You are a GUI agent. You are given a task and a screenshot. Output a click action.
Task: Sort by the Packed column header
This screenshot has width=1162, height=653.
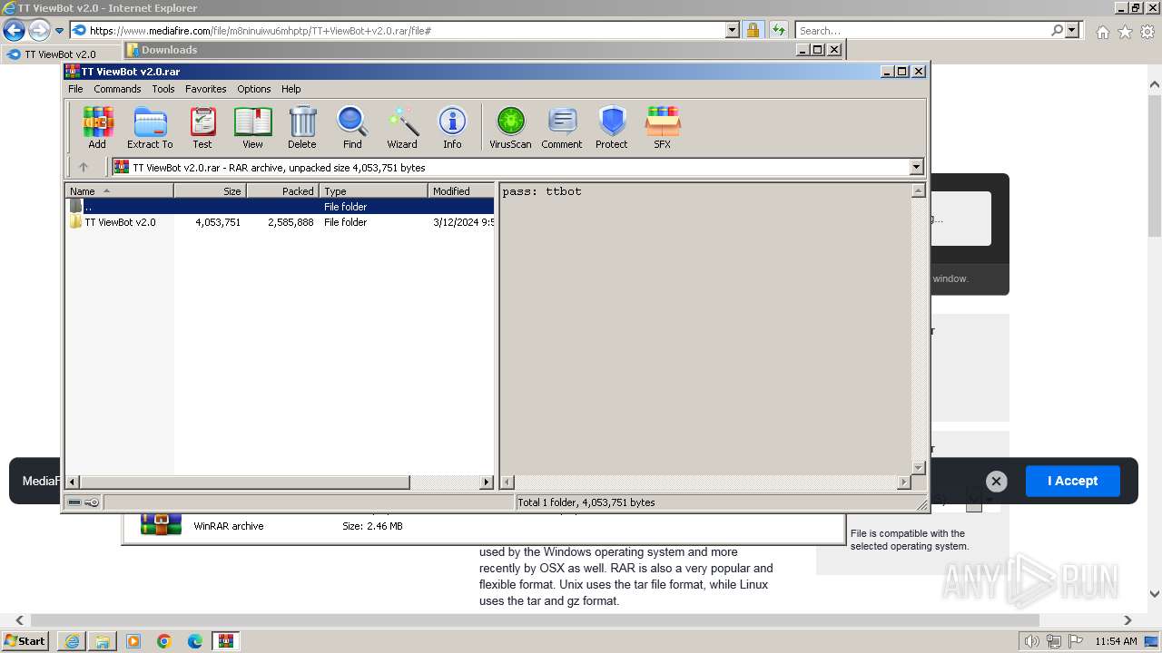click(282, 190)
